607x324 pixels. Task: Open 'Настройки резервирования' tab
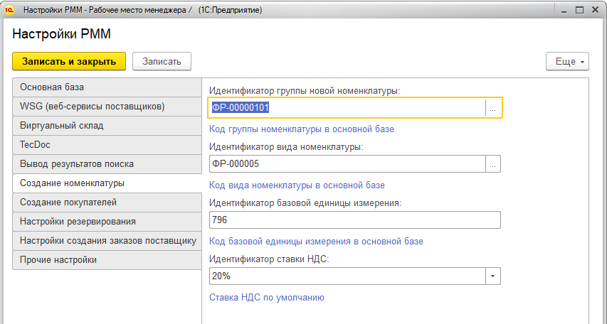pos(107,222)
